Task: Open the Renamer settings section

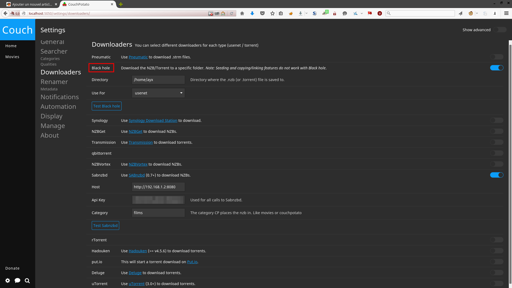Action: pyautogui.click(x=54, y=82)
